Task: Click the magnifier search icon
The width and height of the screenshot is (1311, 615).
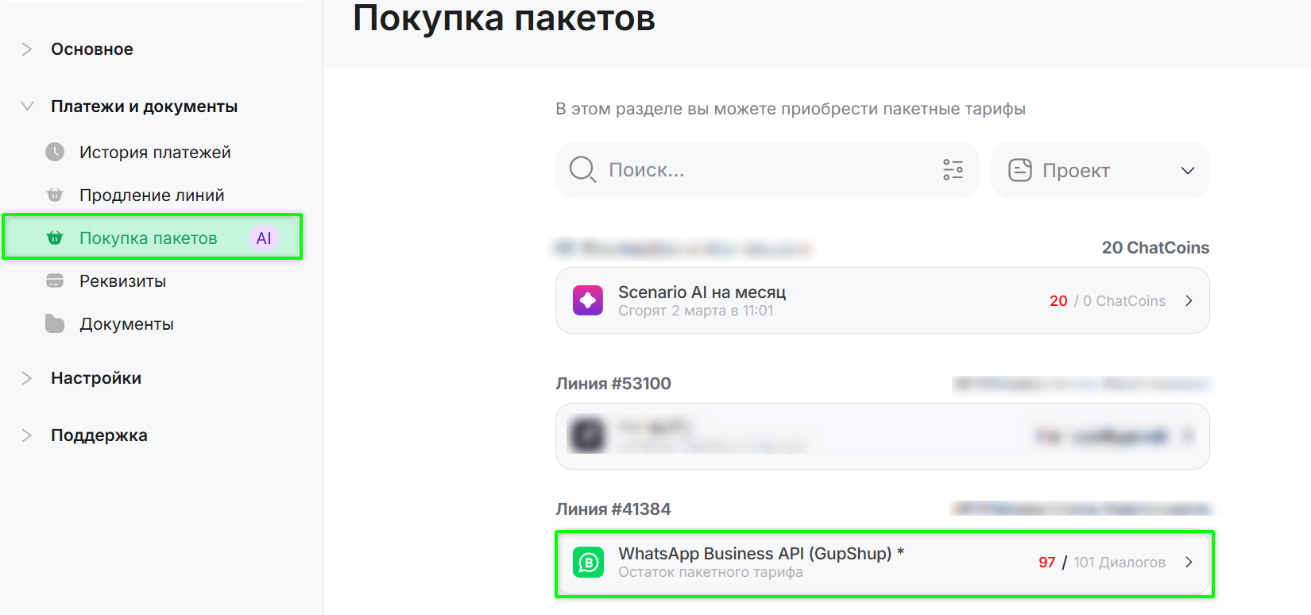Action: pos(582,169)
